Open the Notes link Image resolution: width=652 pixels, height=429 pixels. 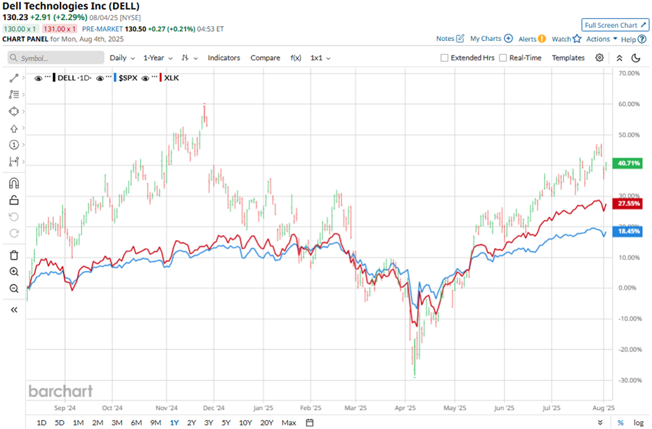point(445,39)
